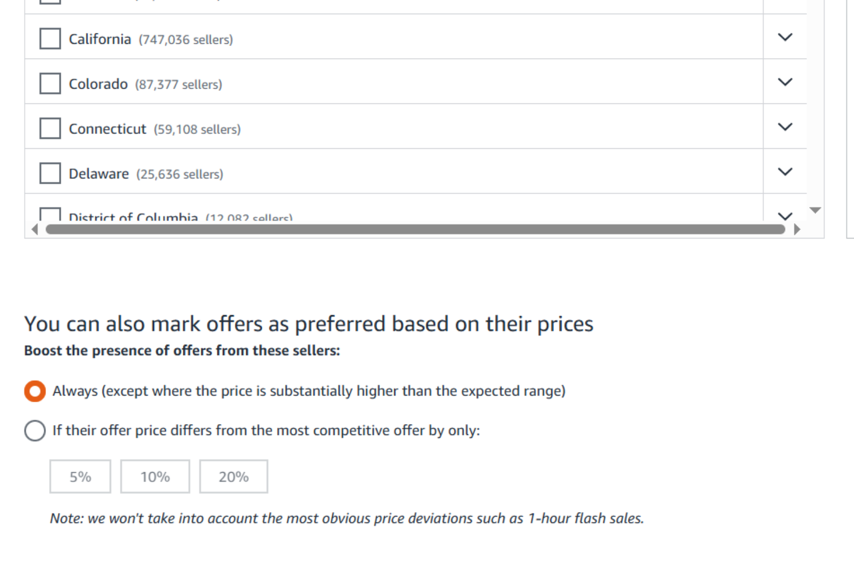Pick the 5% price difference button

80,477
